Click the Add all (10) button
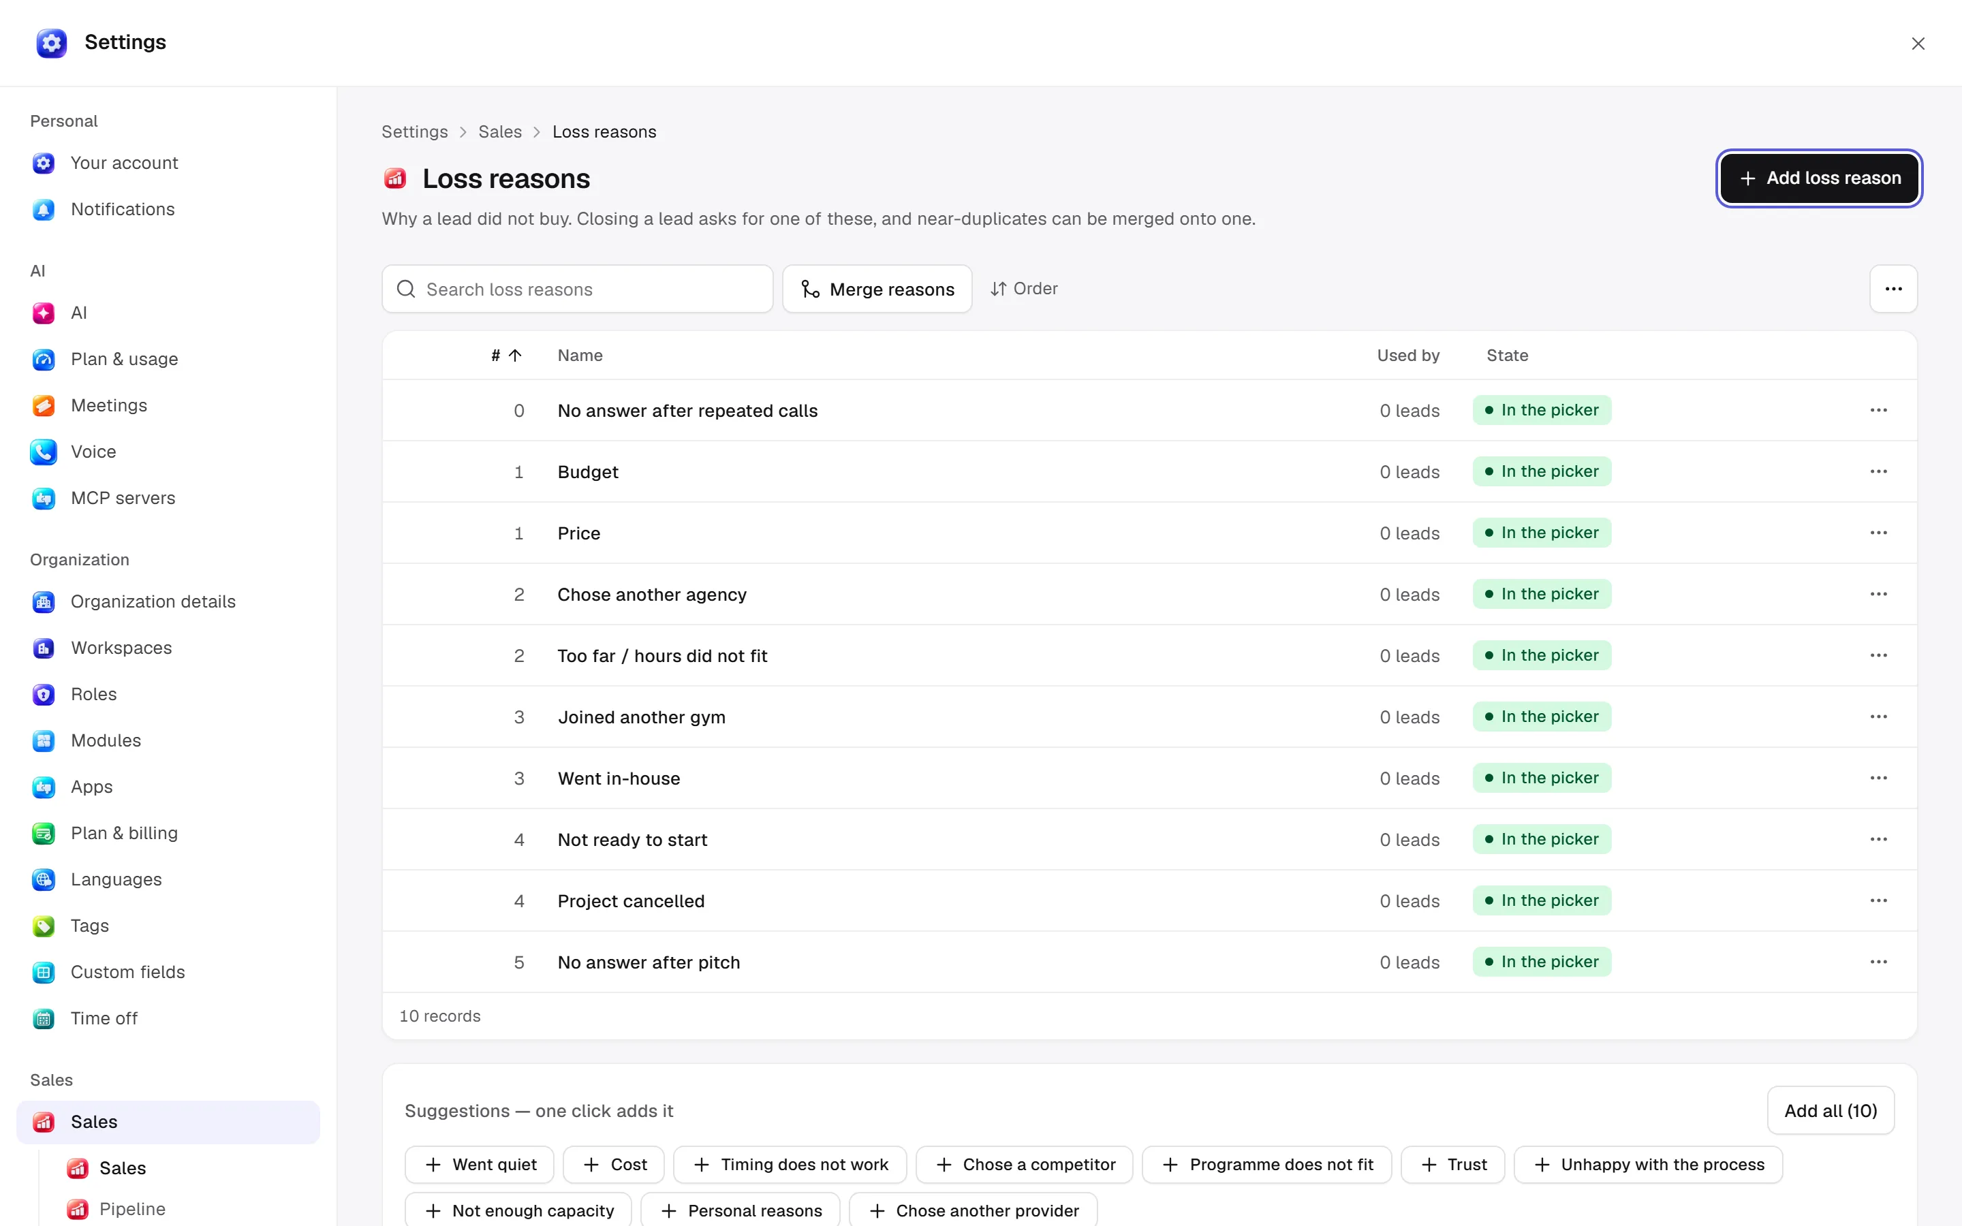This screenshot has height=1226, width=1962. pos(1831,1110)
